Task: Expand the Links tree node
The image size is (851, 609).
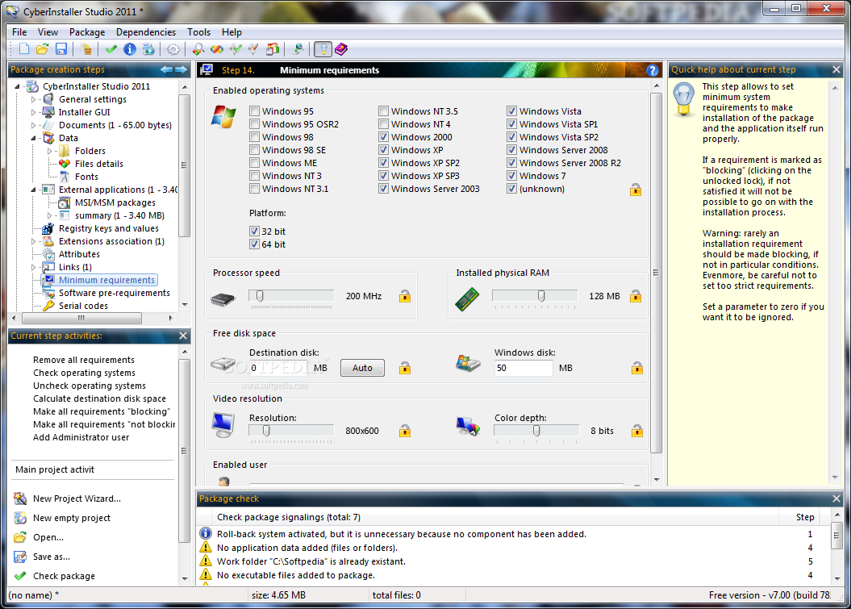Action: [x=33, y=267]
